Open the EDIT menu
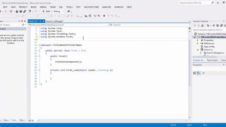 [5, 7]
